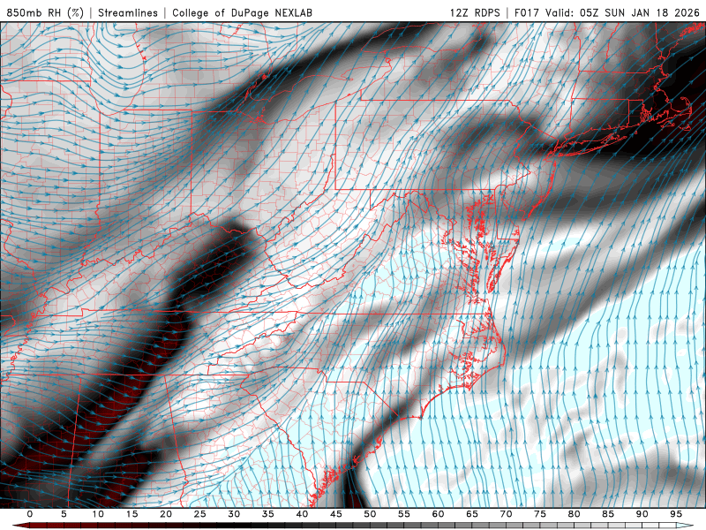Click the colorbar label "0"
The width and height of the screenshot is (706, 530).
coord(30,514)
